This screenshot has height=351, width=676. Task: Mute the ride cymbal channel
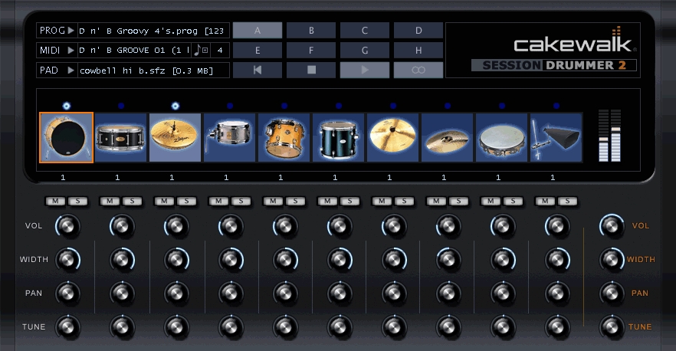(436, 201)
